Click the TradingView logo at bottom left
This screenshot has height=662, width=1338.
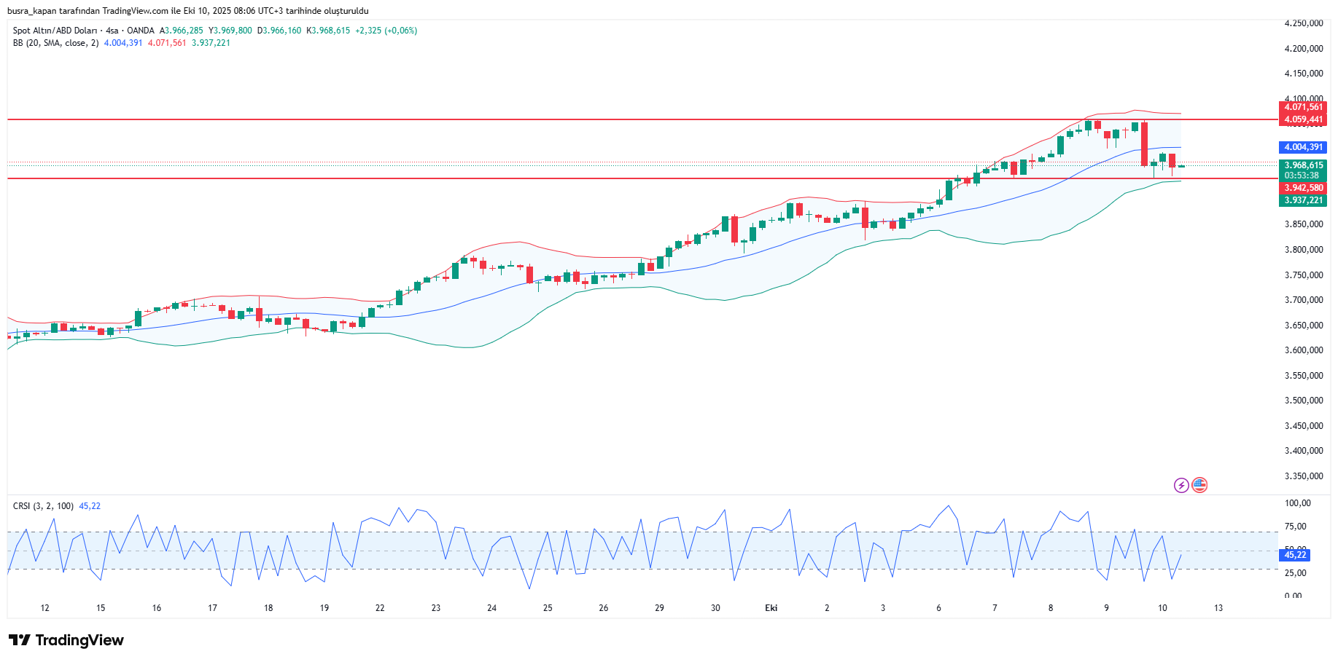tap(66, 640)
